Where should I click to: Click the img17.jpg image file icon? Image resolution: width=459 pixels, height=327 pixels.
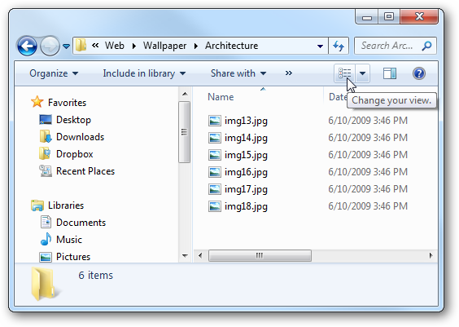coord(215,189)
